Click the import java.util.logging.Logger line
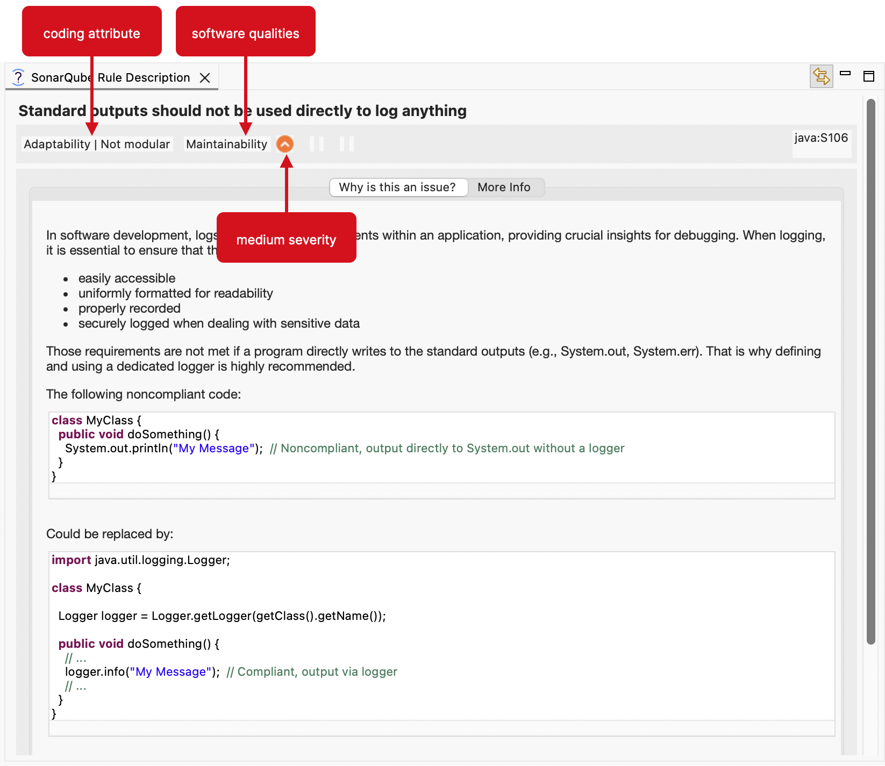The height and width of the screenshot is (766, 885). coord(141,560)
